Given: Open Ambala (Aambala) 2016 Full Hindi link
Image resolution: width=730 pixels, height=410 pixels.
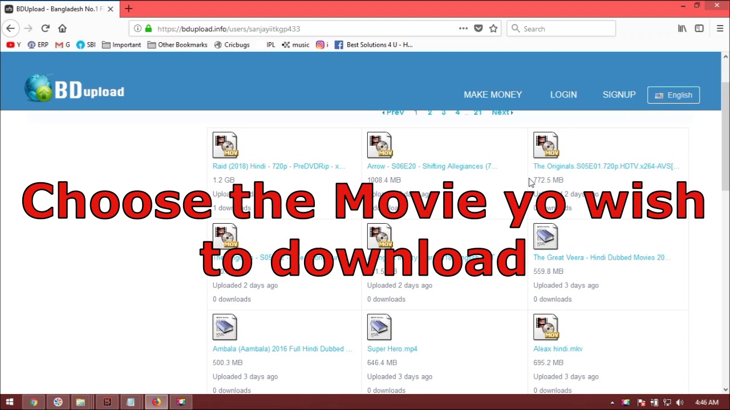Looking at the screenshot, I should click(282, 348).
